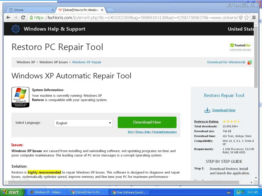Select the '[Solved] How to Fix Windows' tab
Screen dimensions: 262x196
point(81,10)
